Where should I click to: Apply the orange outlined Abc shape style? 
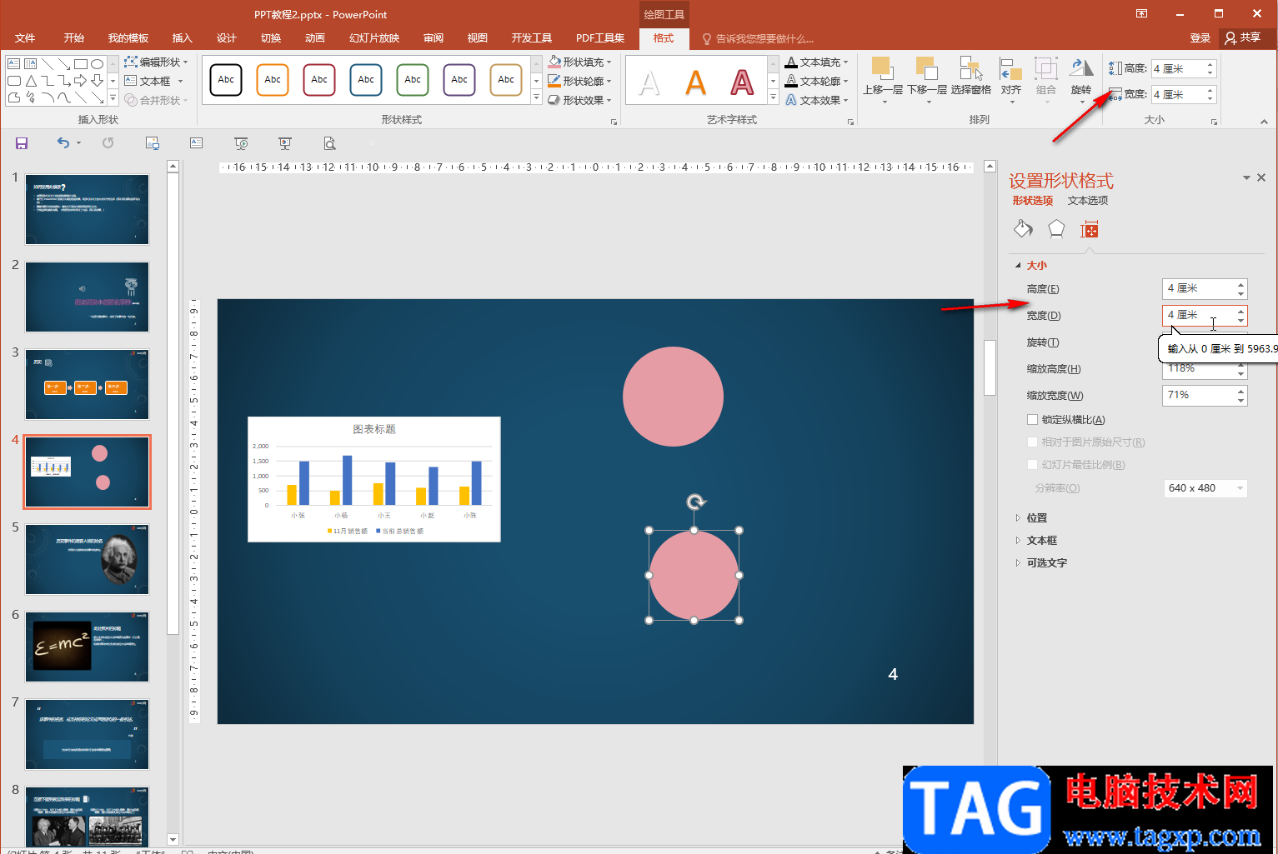coord(273,80)
